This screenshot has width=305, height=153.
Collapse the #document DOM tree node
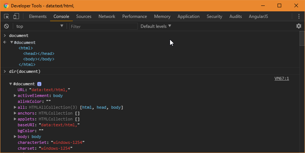coord(11,43)
